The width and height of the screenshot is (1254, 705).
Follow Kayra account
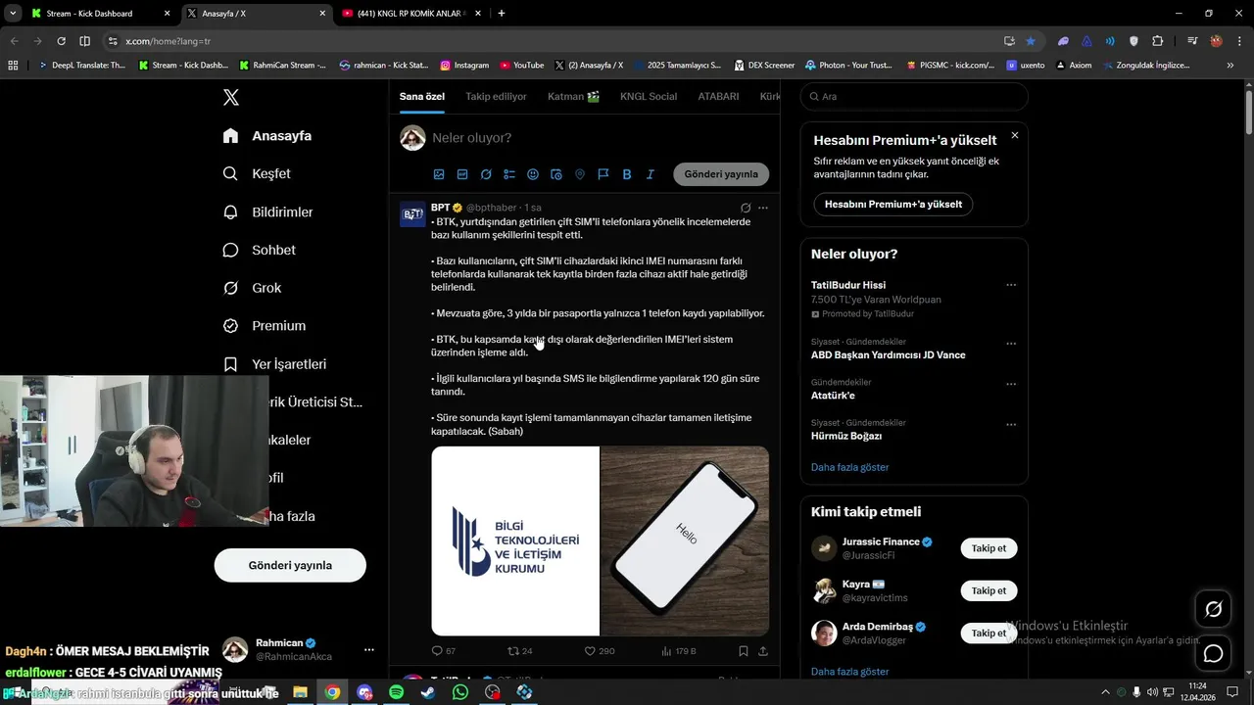(989, 590)
